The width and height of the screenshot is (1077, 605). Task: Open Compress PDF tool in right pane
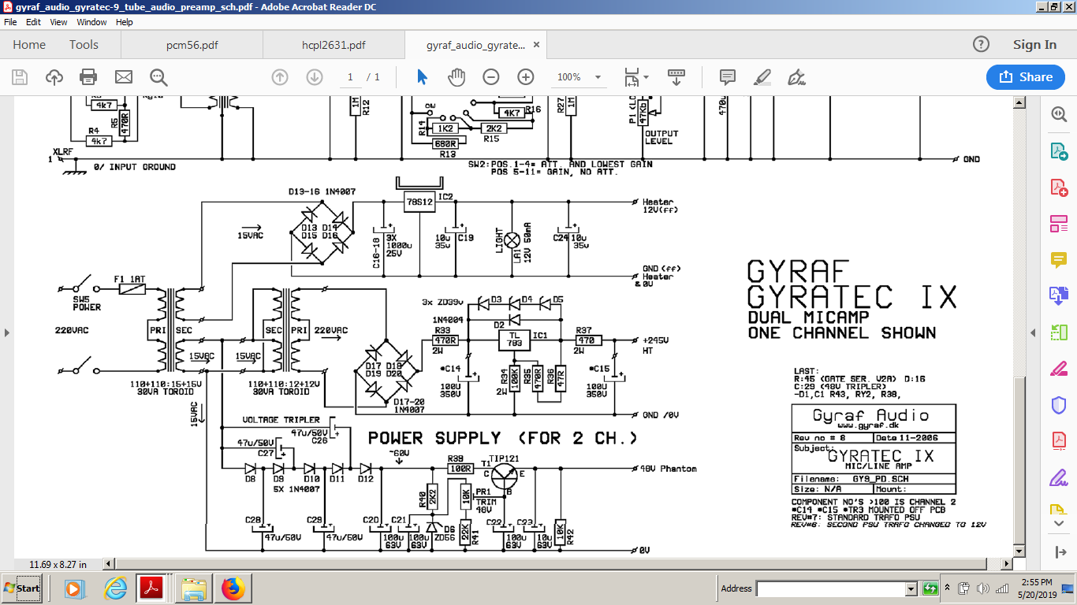tap(1058, 441)
